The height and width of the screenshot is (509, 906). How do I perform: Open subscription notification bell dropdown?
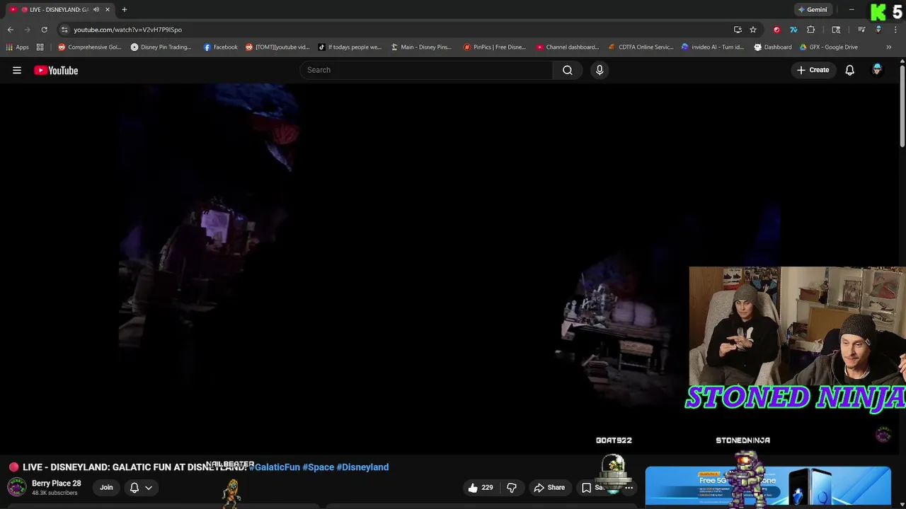point(141,487)
